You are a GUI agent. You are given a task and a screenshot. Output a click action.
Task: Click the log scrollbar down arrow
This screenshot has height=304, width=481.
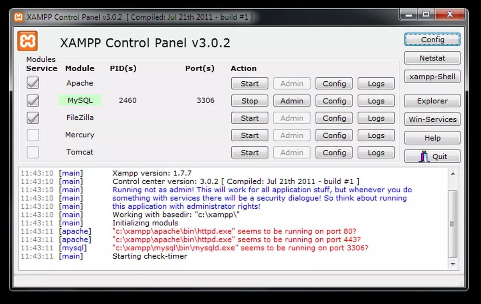(453, 264)
